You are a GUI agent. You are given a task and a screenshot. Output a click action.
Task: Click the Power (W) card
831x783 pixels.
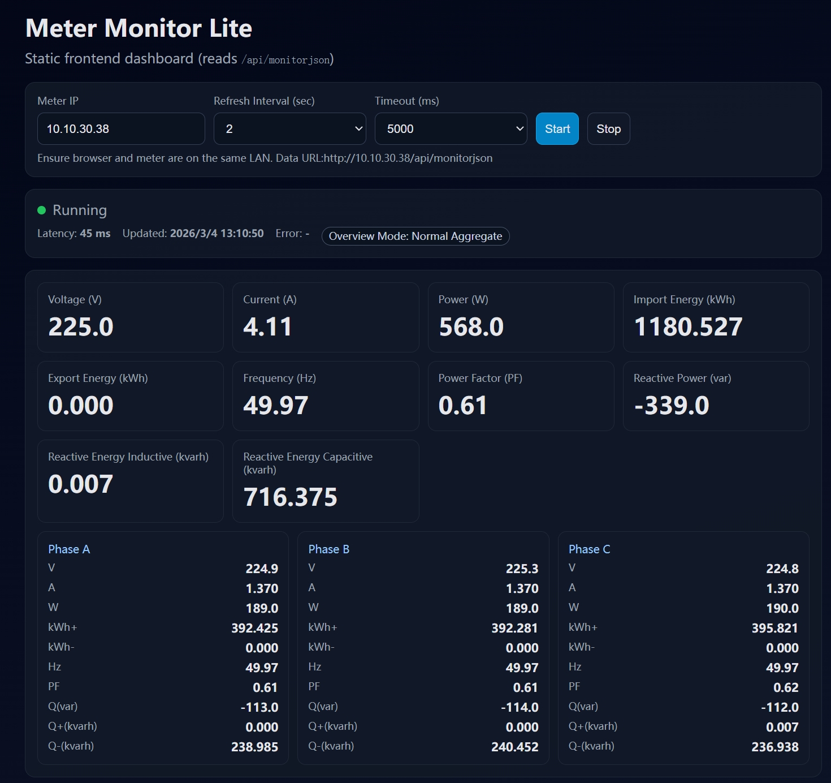[x=521, y=317]
